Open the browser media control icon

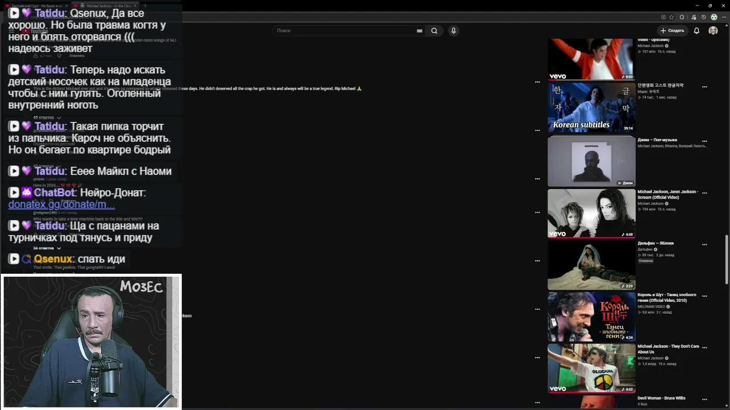tap(693, 17)
